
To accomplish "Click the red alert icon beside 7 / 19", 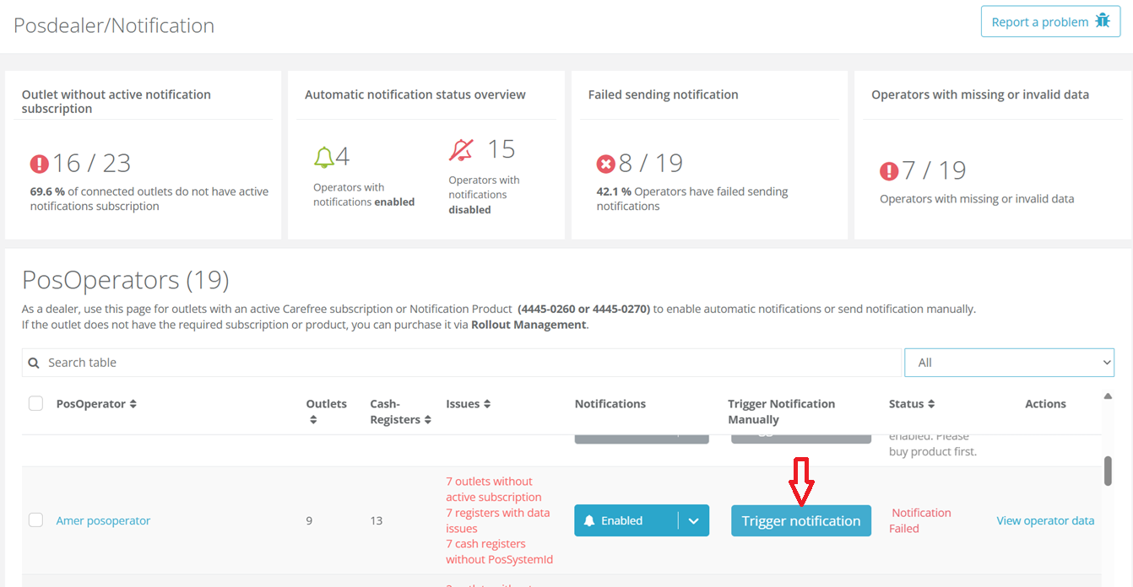I will pos(889,171).
